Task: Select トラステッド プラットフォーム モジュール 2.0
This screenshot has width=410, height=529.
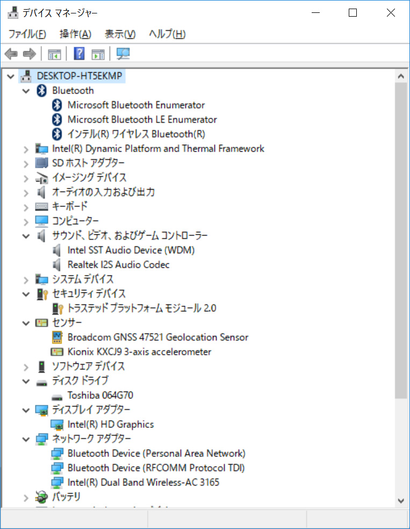Action: [142, 308]
